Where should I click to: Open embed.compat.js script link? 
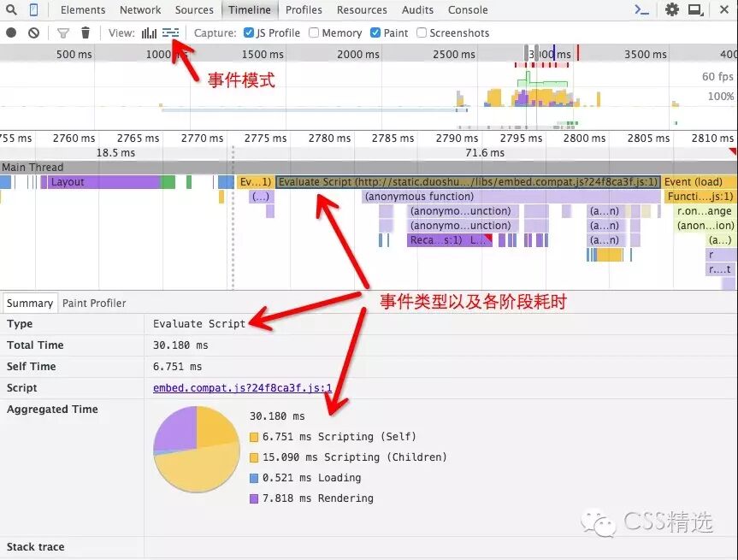pyautogui.click(x=242, y=388)
